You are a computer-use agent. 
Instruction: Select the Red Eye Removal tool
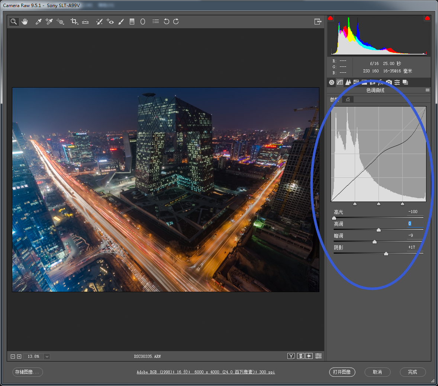110,22
